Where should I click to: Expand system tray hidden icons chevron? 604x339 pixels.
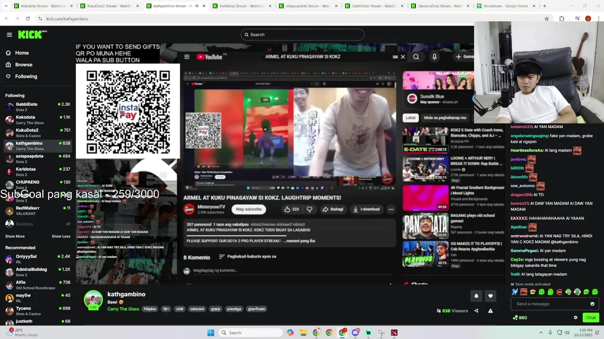tap(541, 333)
